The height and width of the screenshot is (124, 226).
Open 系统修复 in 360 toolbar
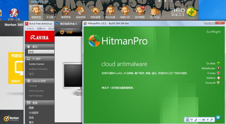[81, 12]
